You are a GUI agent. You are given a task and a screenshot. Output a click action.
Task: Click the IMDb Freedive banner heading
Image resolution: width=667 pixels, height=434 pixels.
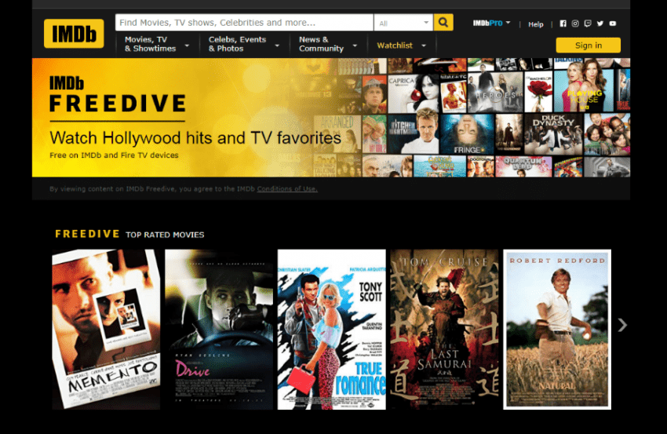pos(118,94)
